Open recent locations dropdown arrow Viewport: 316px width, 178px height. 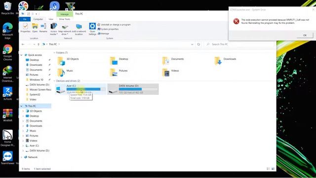(x=35, y=44)
